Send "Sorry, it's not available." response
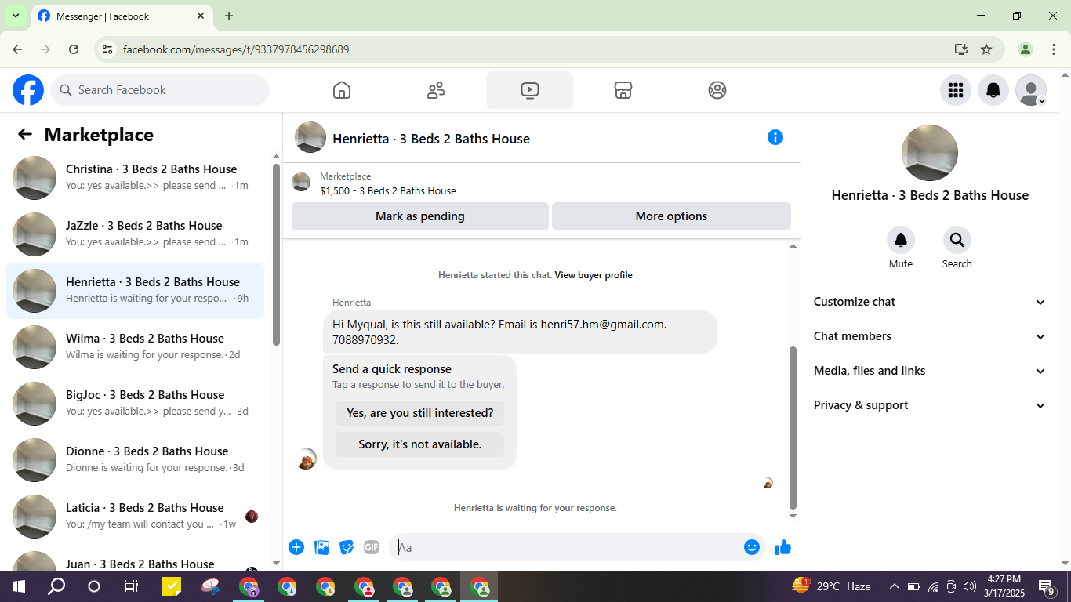The height and width of the screenshot is (602, 1071). tap(420, 444)
